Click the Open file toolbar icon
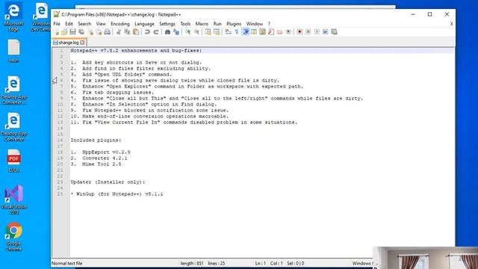478x269 pixels. click(64, 31)
